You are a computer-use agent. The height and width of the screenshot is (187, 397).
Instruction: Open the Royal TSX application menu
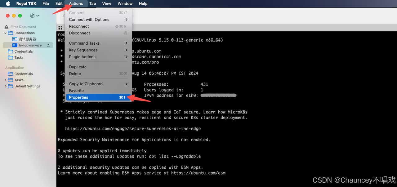[x=26, y=3]
